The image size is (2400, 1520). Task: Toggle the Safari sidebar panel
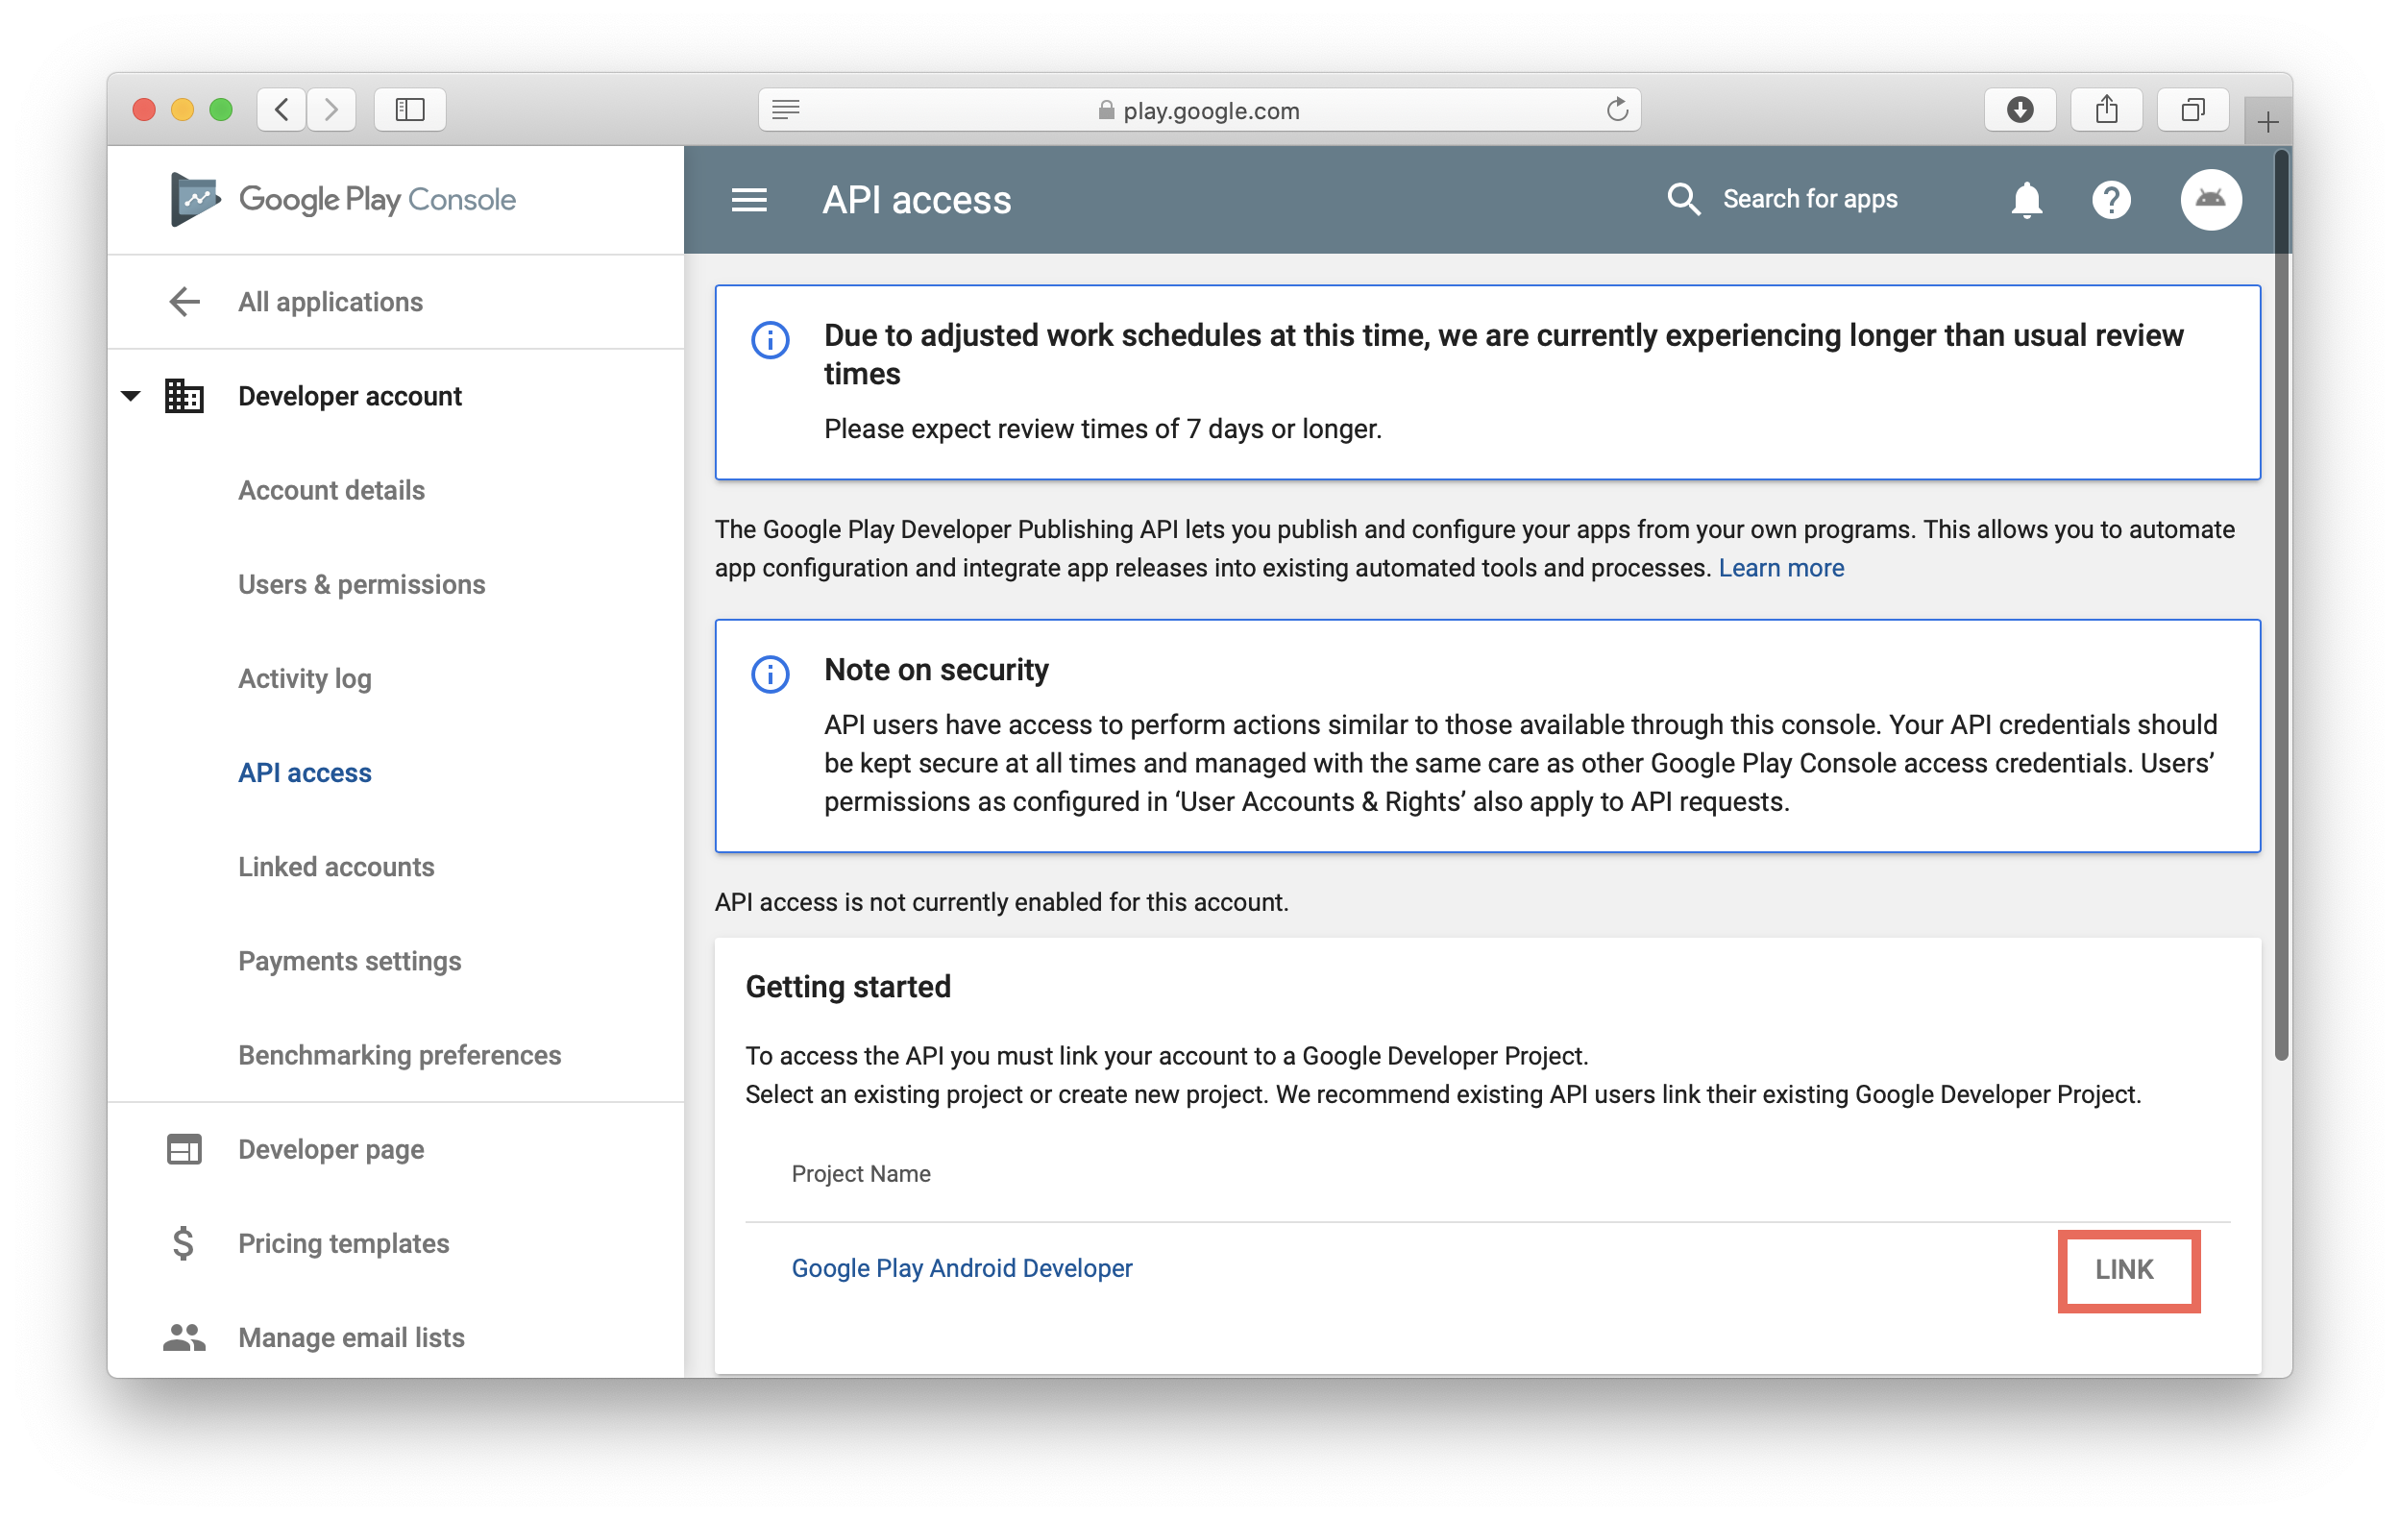click(409, 110)
